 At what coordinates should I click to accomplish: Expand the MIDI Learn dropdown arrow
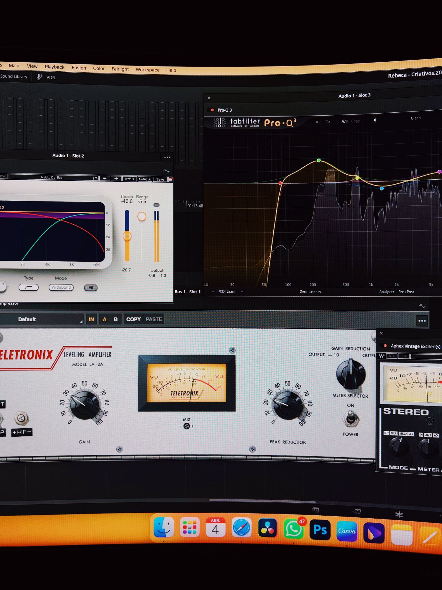pyautogui.click(x=242, y=291)
